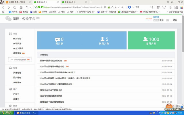
Task: Open 广告主 in sidebar
Action: pos(16,94)
